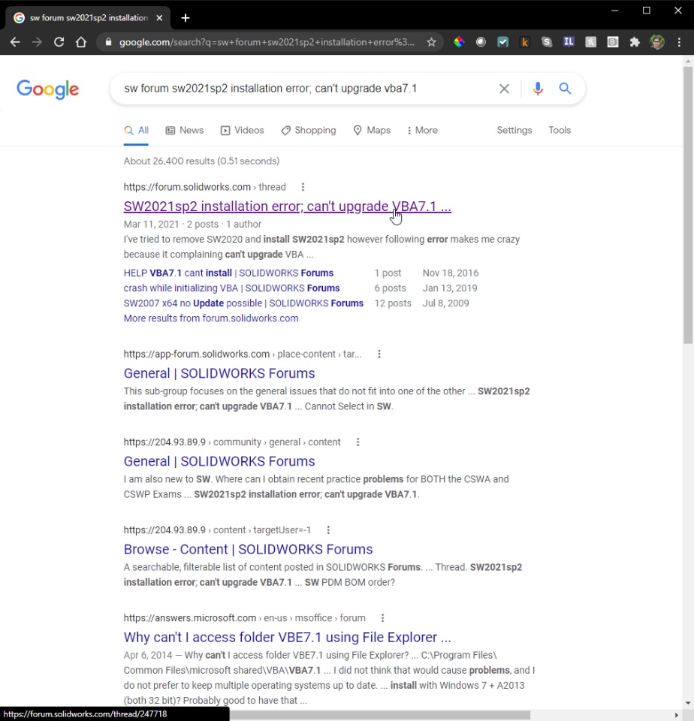Open options for the 204.93.89.9 content result
The image size is (694, 721).
(328, 530)
